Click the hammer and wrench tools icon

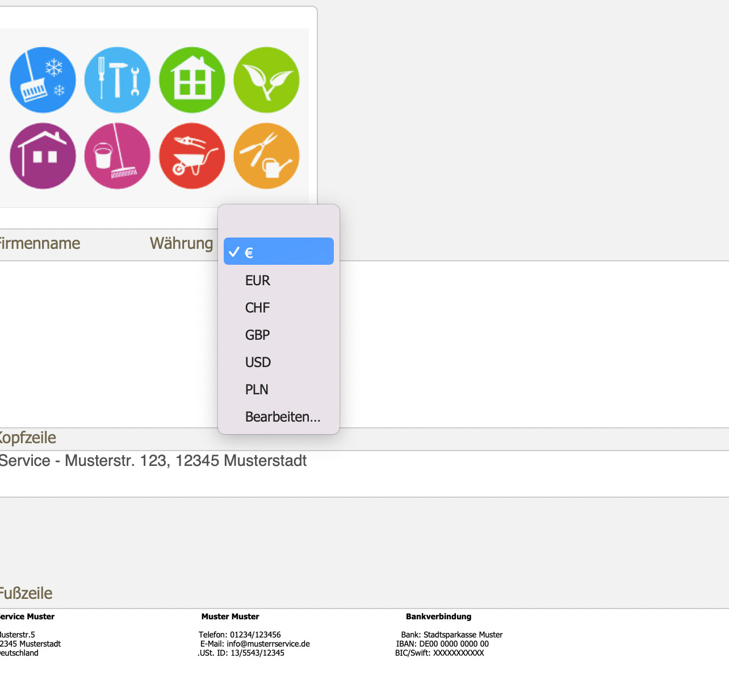point(118,80)
